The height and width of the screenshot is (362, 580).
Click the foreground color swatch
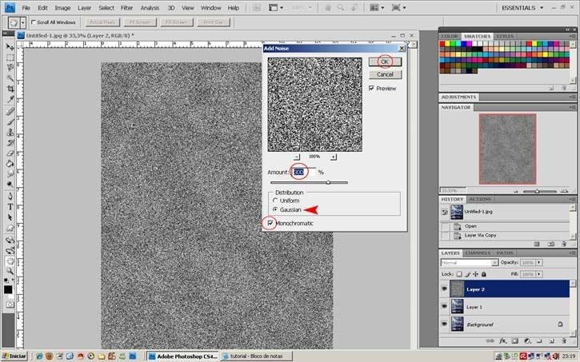(8, 289)
